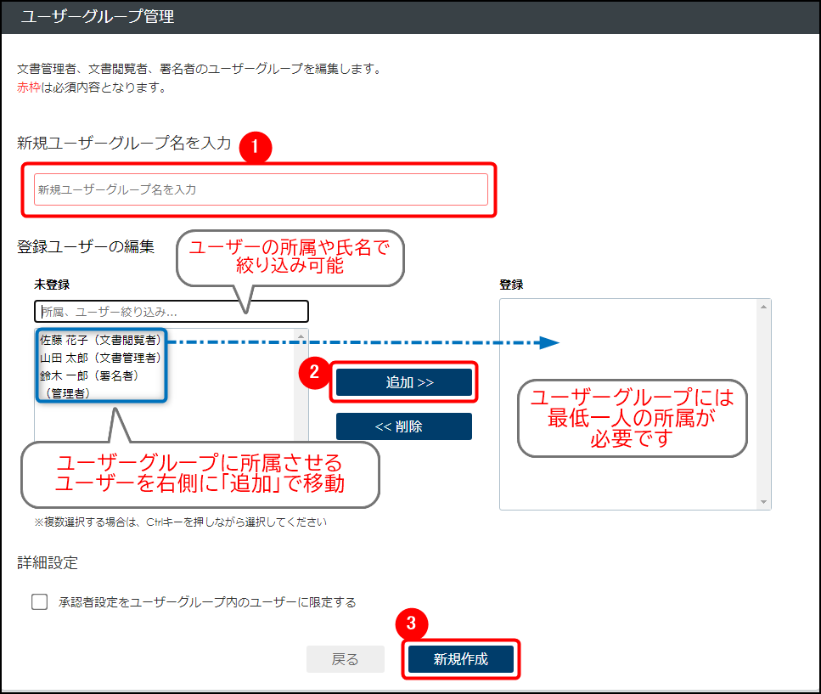The width and height of the screenshot is (821, 694).
Task: Click the scroll-up arrow of the 未登録 list
Action: 301,336
